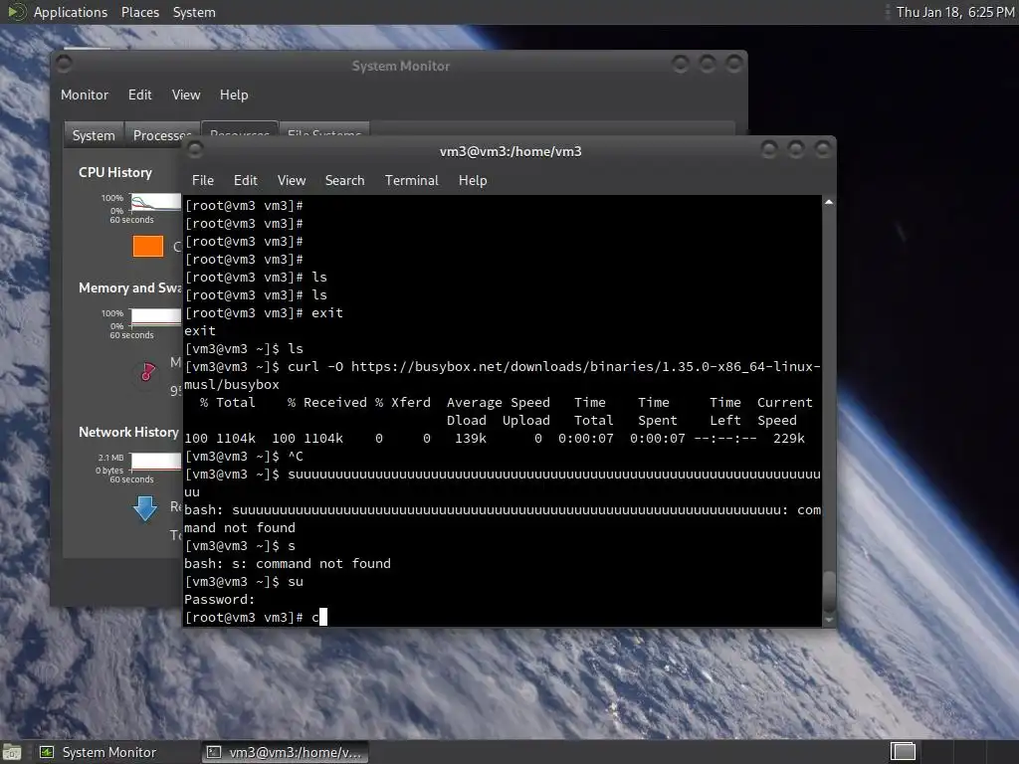Click the current root prompt line with 'c'
Image resolution: width=1019 pixels, height=764 pixels.
pos(256,617)
